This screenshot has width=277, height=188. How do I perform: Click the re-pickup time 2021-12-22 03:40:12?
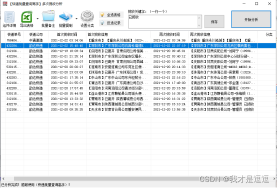(169, 56)
